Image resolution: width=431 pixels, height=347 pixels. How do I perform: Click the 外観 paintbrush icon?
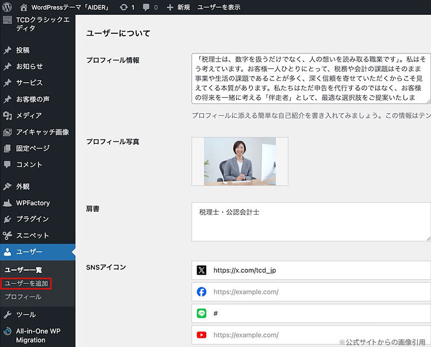pyautogui.click(x=7, y=187)
